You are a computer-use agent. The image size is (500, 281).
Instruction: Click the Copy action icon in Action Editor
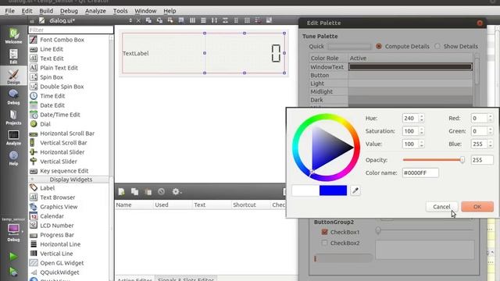[134, 191]
